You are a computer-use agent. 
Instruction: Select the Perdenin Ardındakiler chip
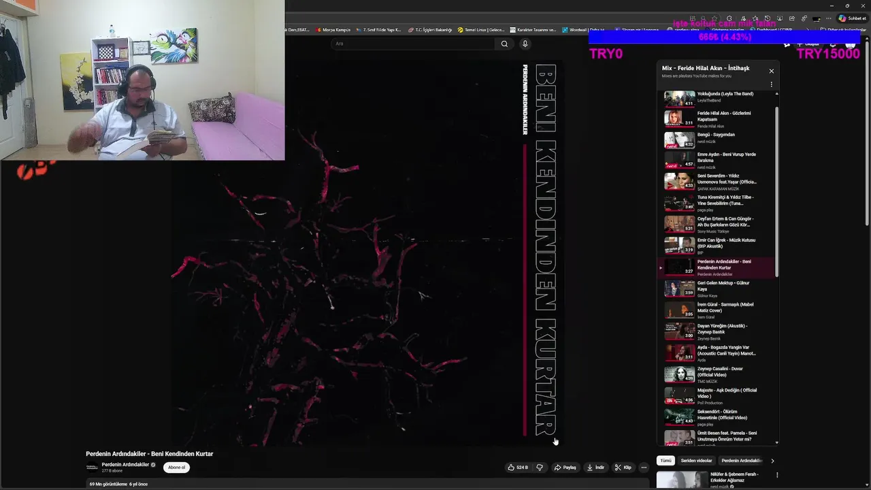(740, 461)
